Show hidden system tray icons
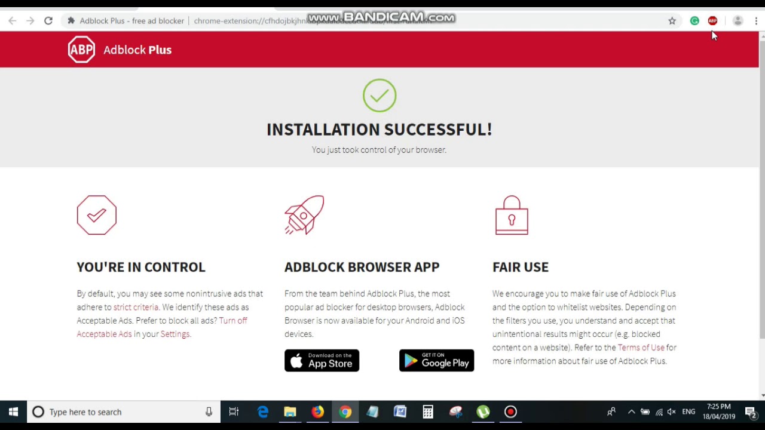Viewport: 765px width, 430px height. pyautogui.click(x=631, y=412)
